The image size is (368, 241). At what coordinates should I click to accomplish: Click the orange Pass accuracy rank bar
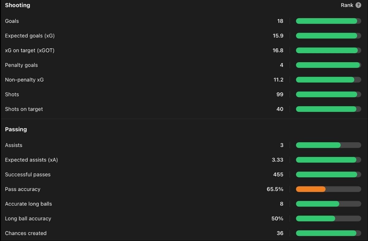point(328,189)
